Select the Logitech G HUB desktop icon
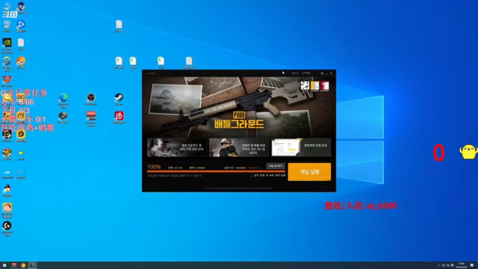 point(7,229)
